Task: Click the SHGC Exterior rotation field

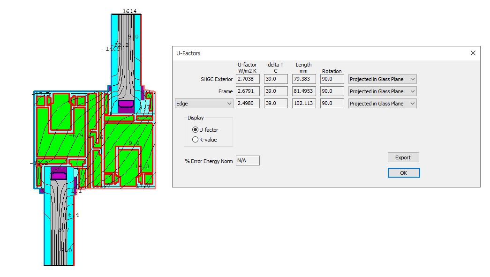Action: [x=332, y=79]
